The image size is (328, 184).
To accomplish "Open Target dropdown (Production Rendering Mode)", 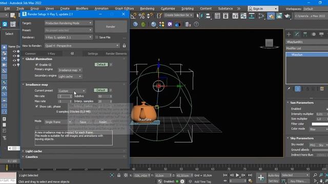I will [68, 23].
